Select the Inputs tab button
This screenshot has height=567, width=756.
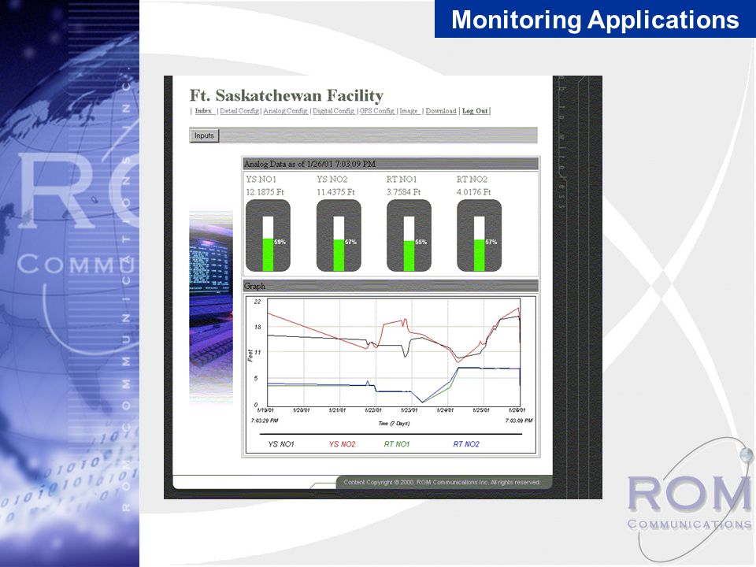pyautogui.click(x=204, y=135)
